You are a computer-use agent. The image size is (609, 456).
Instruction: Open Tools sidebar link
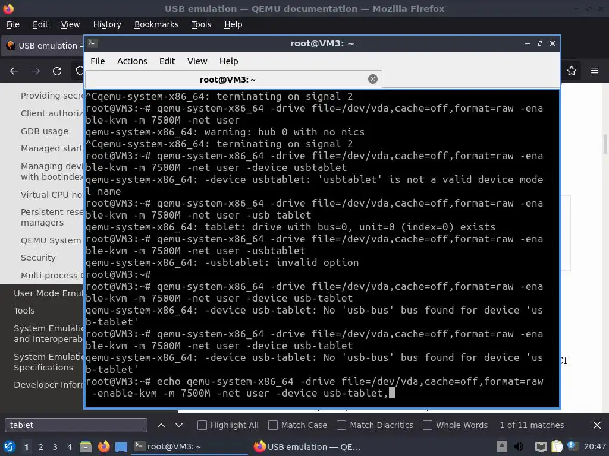(24, 310)
